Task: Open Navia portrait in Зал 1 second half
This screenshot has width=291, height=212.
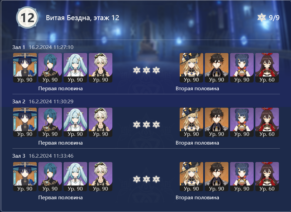Action: coord(191,68)
